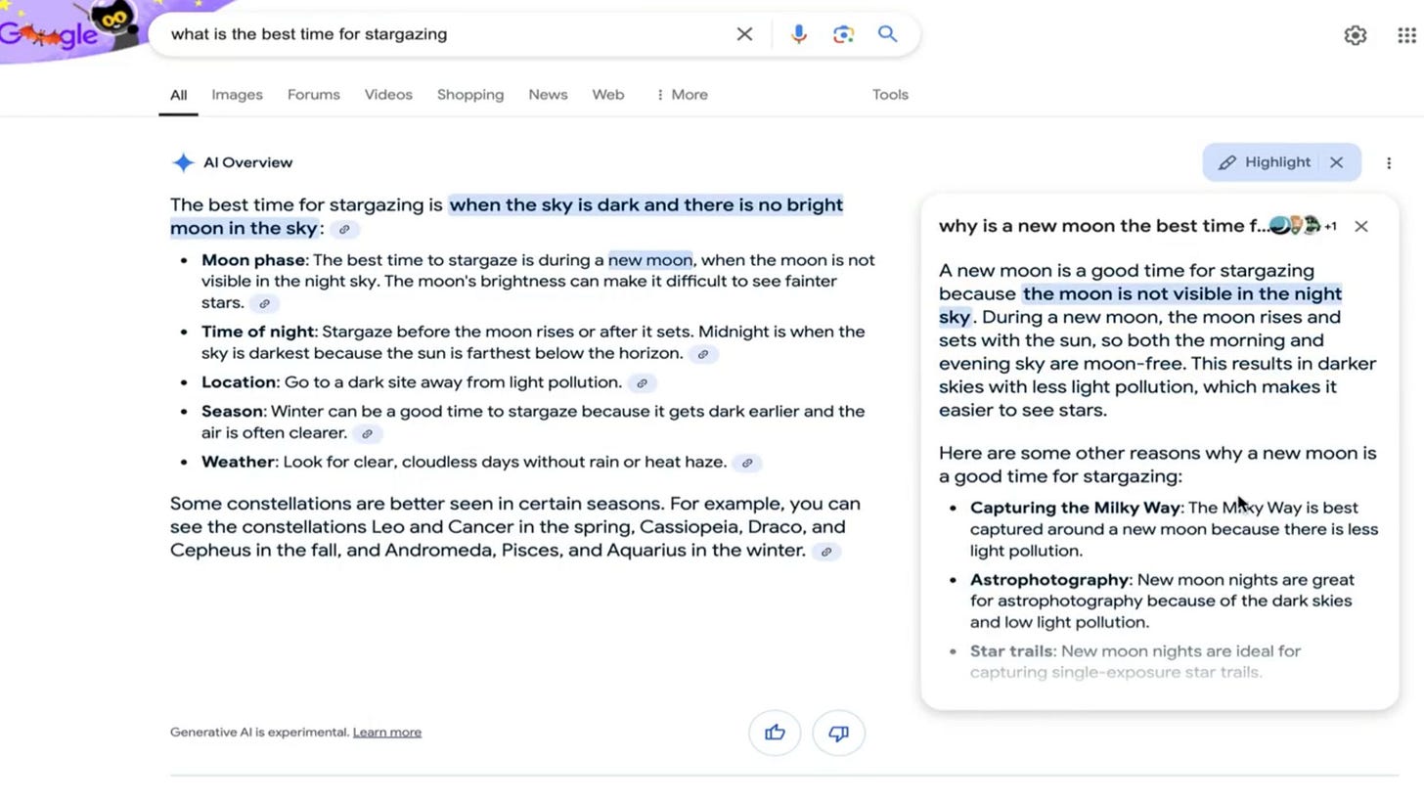Switch to the Images tab
The width and height of the screenshot is (1424, 802).
tap(237, 95)
